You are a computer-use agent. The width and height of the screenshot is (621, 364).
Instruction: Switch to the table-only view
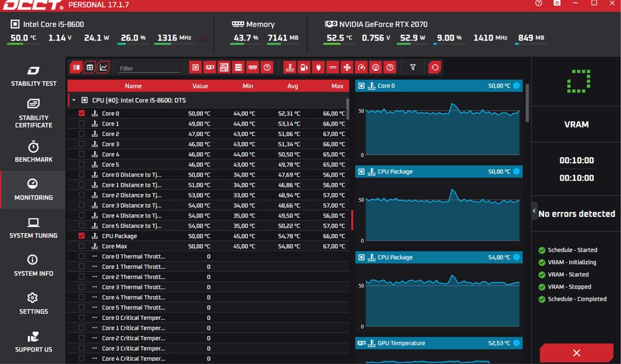tap(90, 67)
